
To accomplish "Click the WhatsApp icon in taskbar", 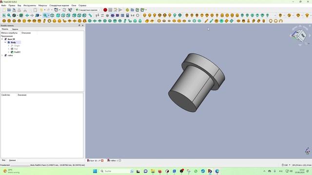I will coord(196,171).
